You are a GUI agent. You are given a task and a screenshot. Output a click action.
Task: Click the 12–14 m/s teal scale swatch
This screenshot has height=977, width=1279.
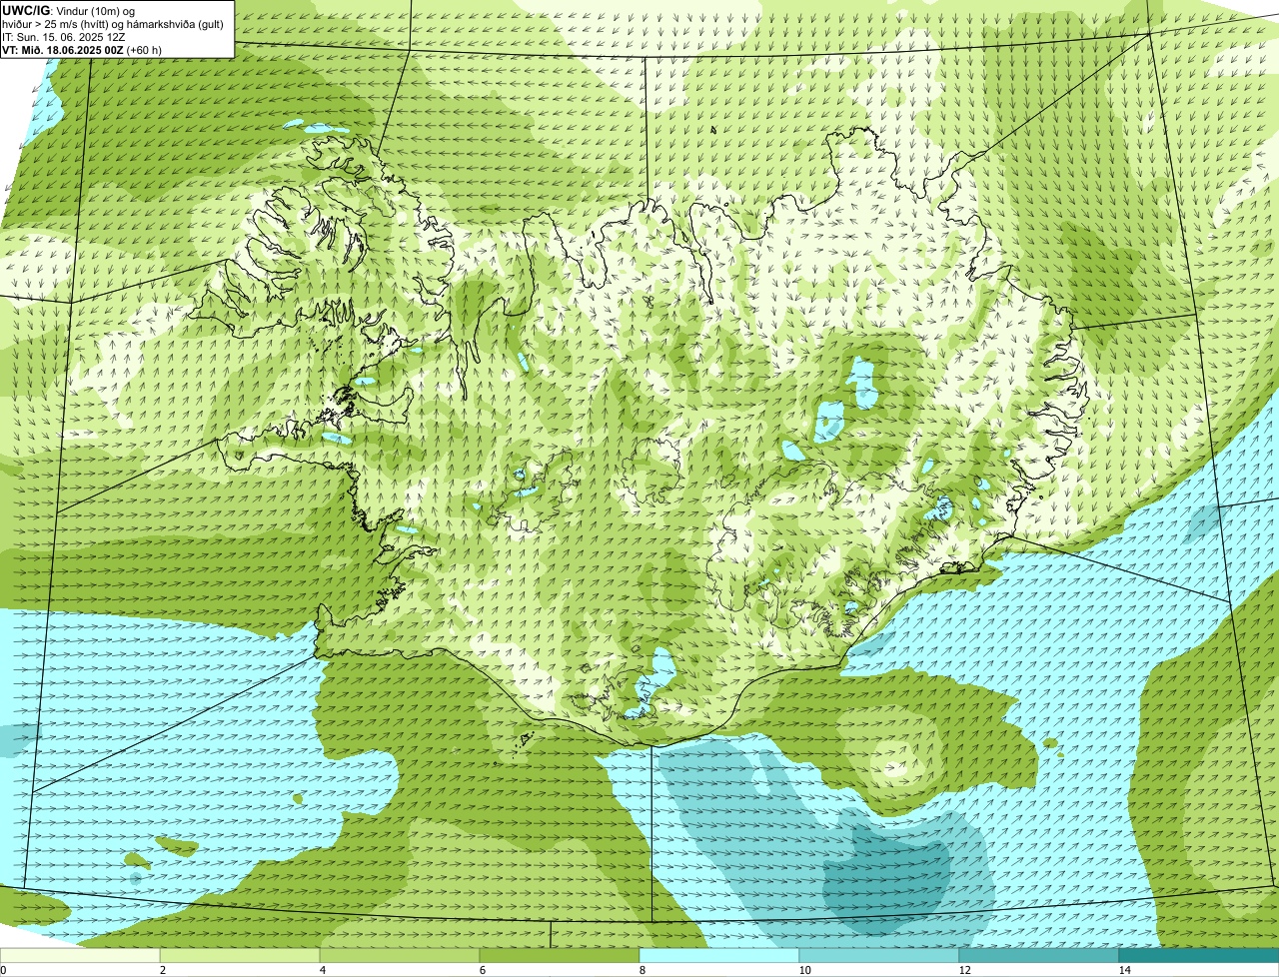point(1039,956)
